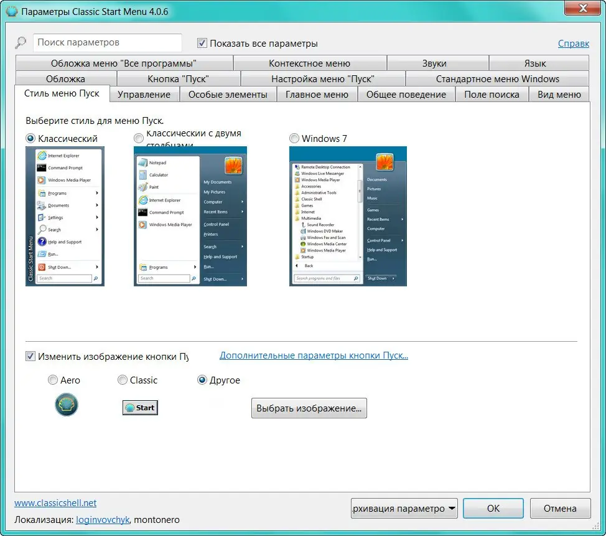Click the Classic style menu preview
This screenshot has height=536, width=606.
point(65,216)
